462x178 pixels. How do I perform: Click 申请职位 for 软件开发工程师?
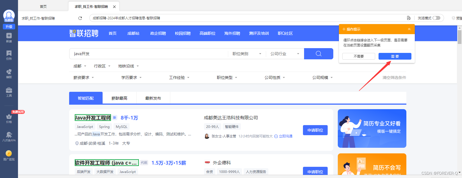coord(315,171)
